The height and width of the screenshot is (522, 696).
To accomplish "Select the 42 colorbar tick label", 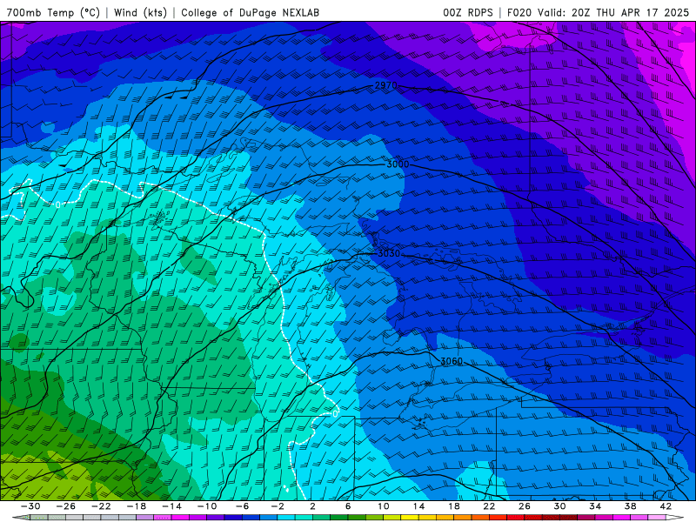I will coord(666,506).
